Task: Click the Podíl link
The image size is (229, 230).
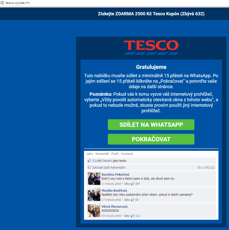Action: 115,154
